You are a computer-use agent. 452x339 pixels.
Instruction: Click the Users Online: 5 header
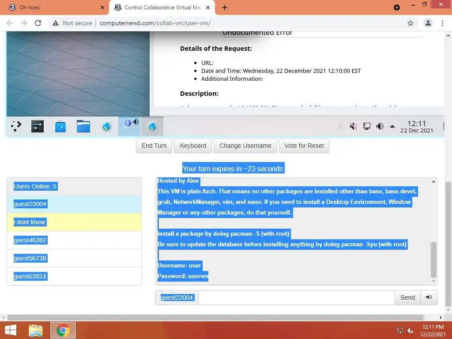(x=74, y=186)
